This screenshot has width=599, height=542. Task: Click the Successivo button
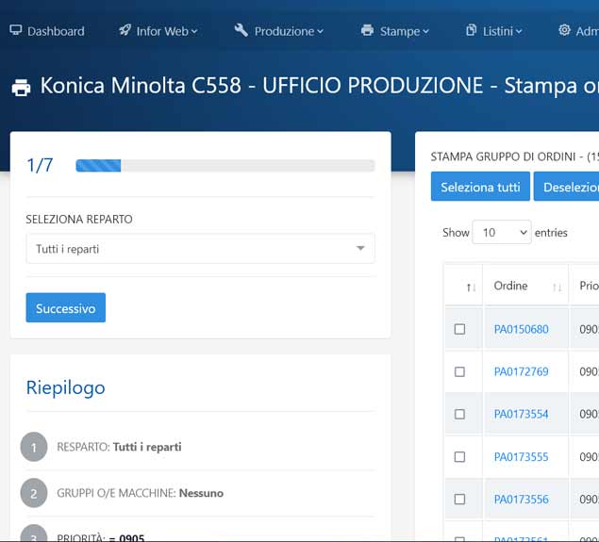pos(66,307)
